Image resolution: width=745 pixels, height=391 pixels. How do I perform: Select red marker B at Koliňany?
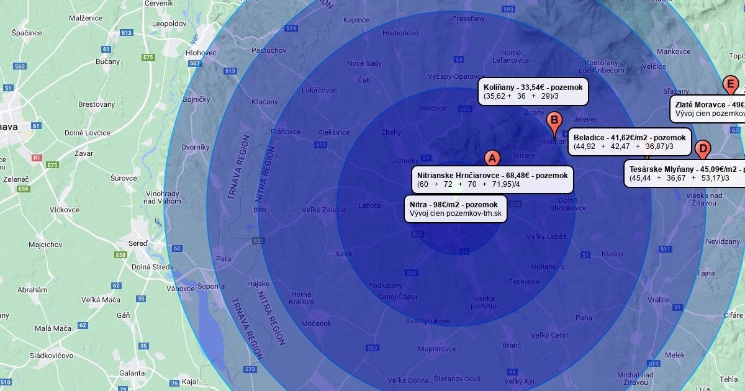pyautogui.click(x=554, y=122)
